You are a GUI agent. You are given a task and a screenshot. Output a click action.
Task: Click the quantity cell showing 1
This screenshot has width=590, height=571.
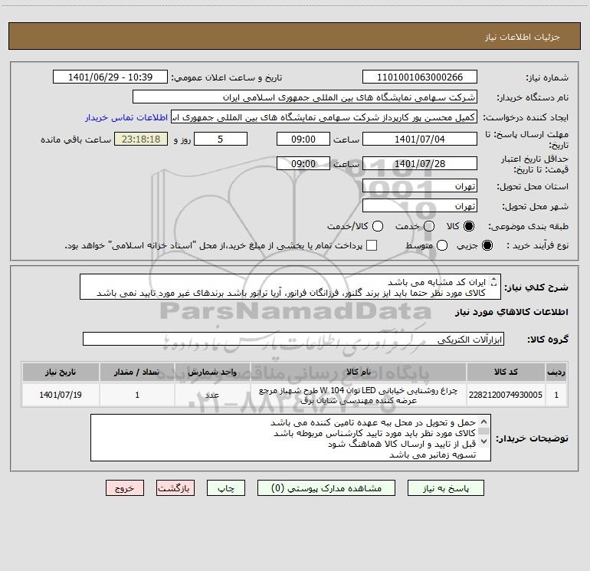[x=137, y=395]
